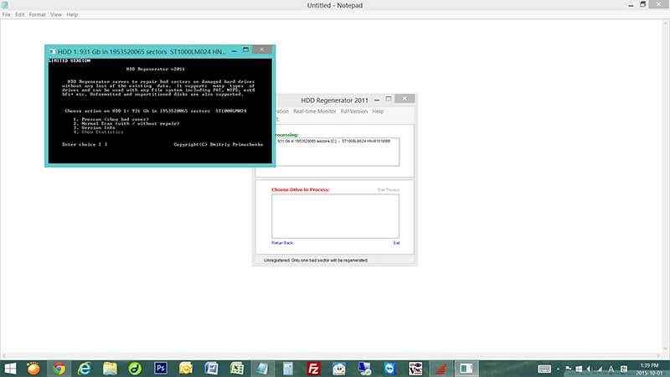Click 'Show Statistics' line in console

[x=98, y=132]
